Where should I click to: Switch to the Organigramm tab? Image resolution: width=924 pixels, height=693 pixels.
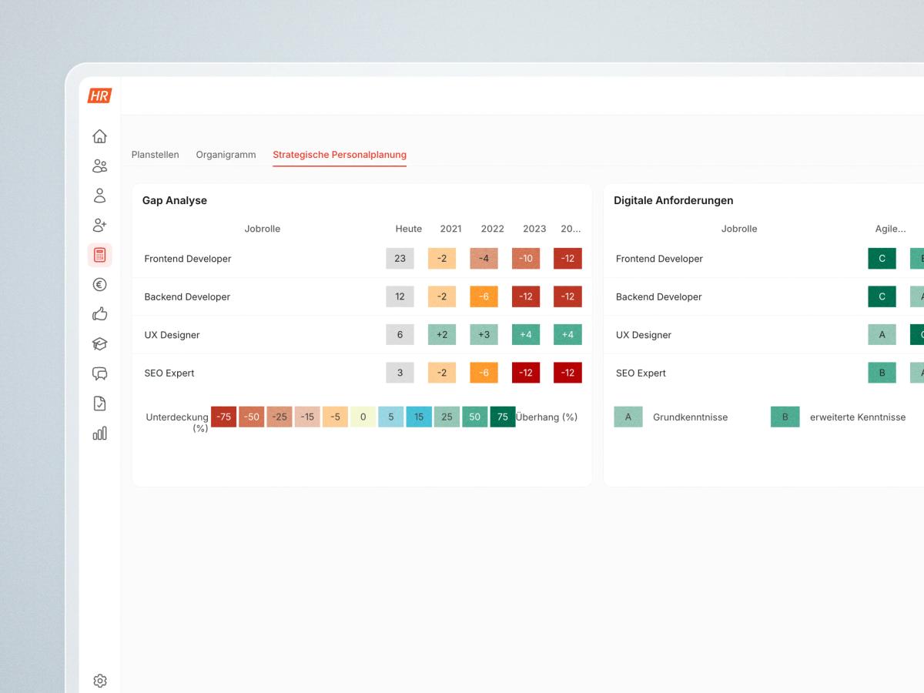tap(226, 155)
